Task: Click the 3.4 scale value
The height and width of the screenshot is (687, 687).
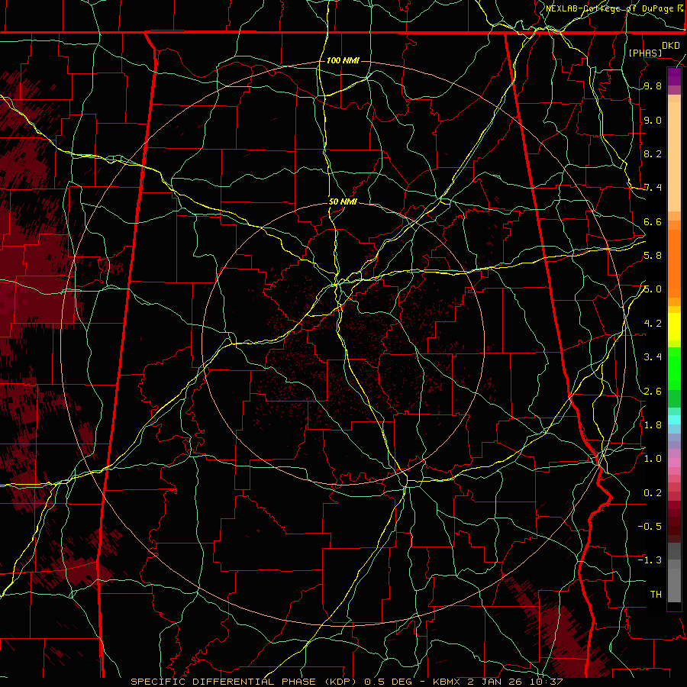Action: 653,357
